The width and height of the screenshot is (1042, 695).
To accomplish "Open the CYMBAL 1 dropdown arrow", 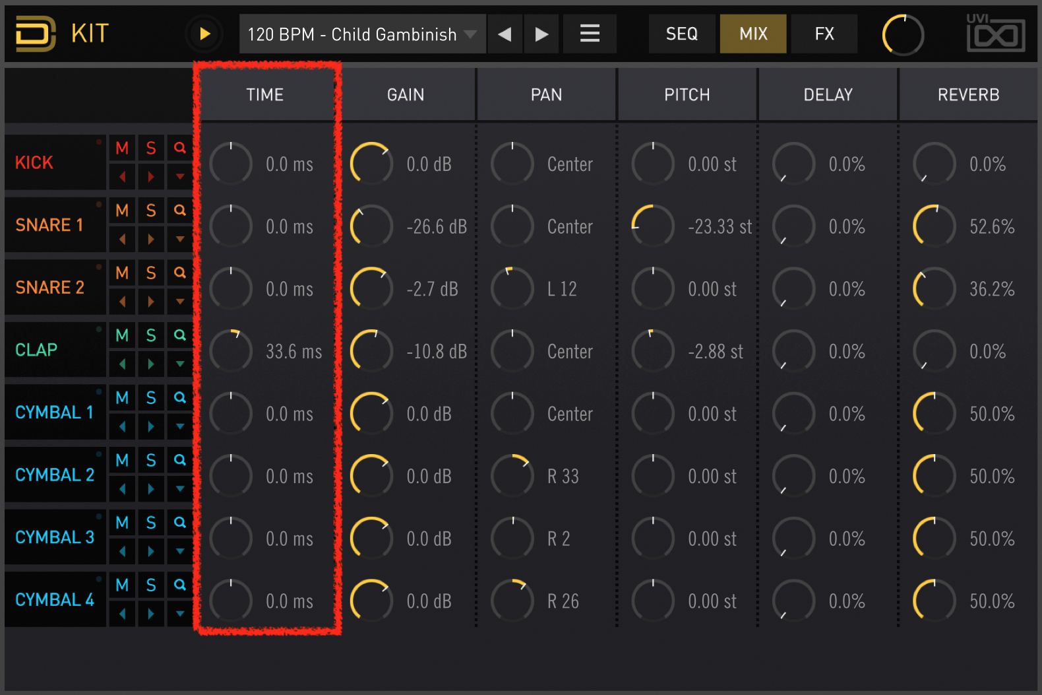I will tap(179, 426).
